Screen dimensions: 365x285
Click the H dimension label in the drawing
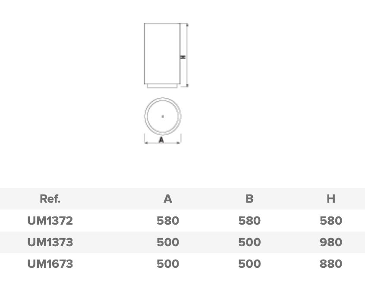183,57
